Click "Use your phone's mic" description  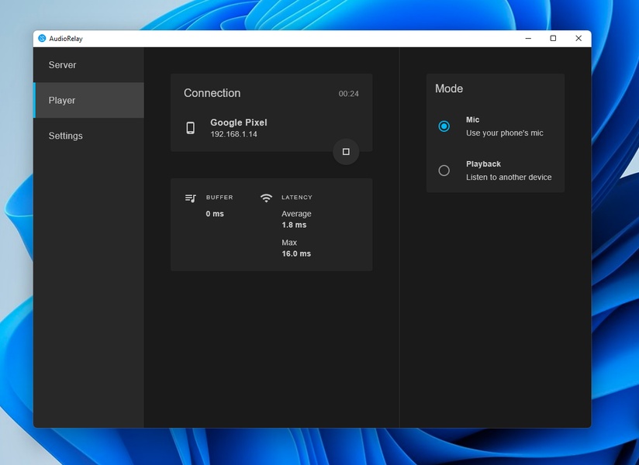pos(504,133)
